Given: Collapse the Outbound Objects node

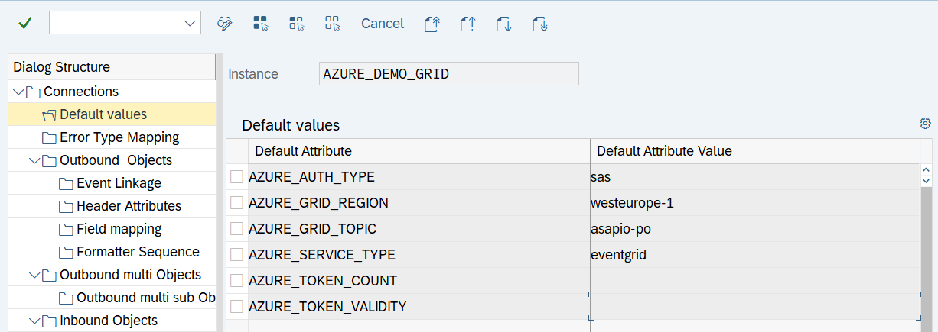Looking at the screenshot, I should [34, 161].
